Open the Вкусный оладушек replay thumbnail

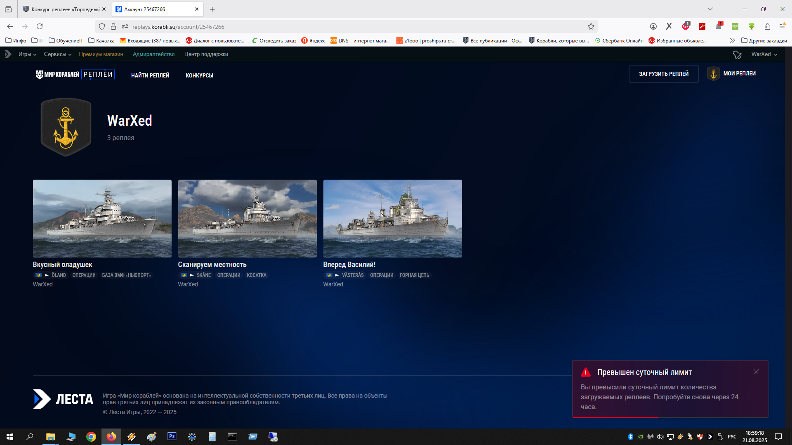click(x=102, y=218)
